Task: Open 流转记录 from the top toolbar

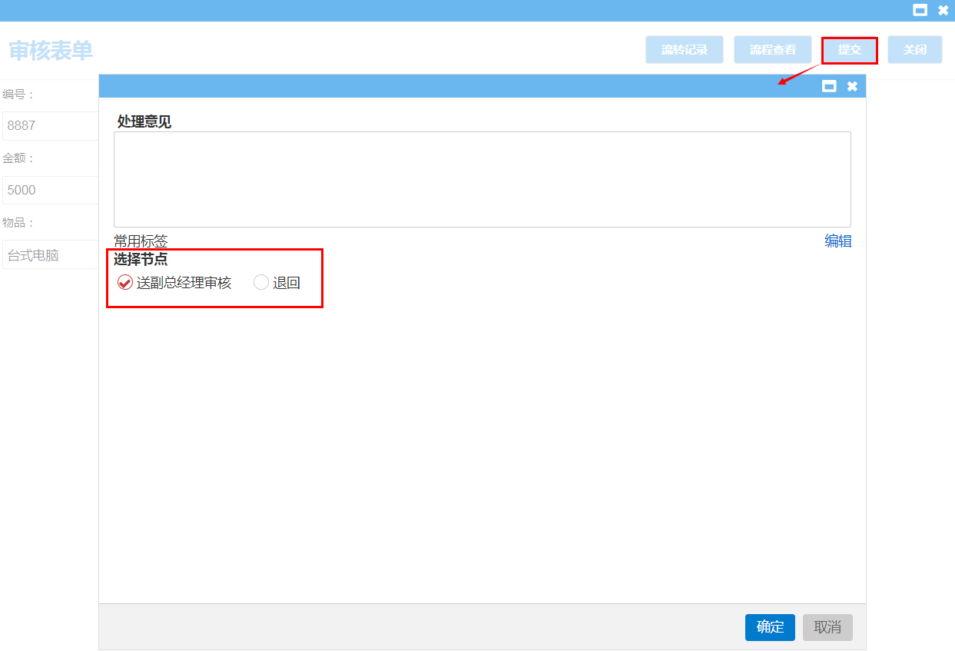Action: click(x=684, y=50)
